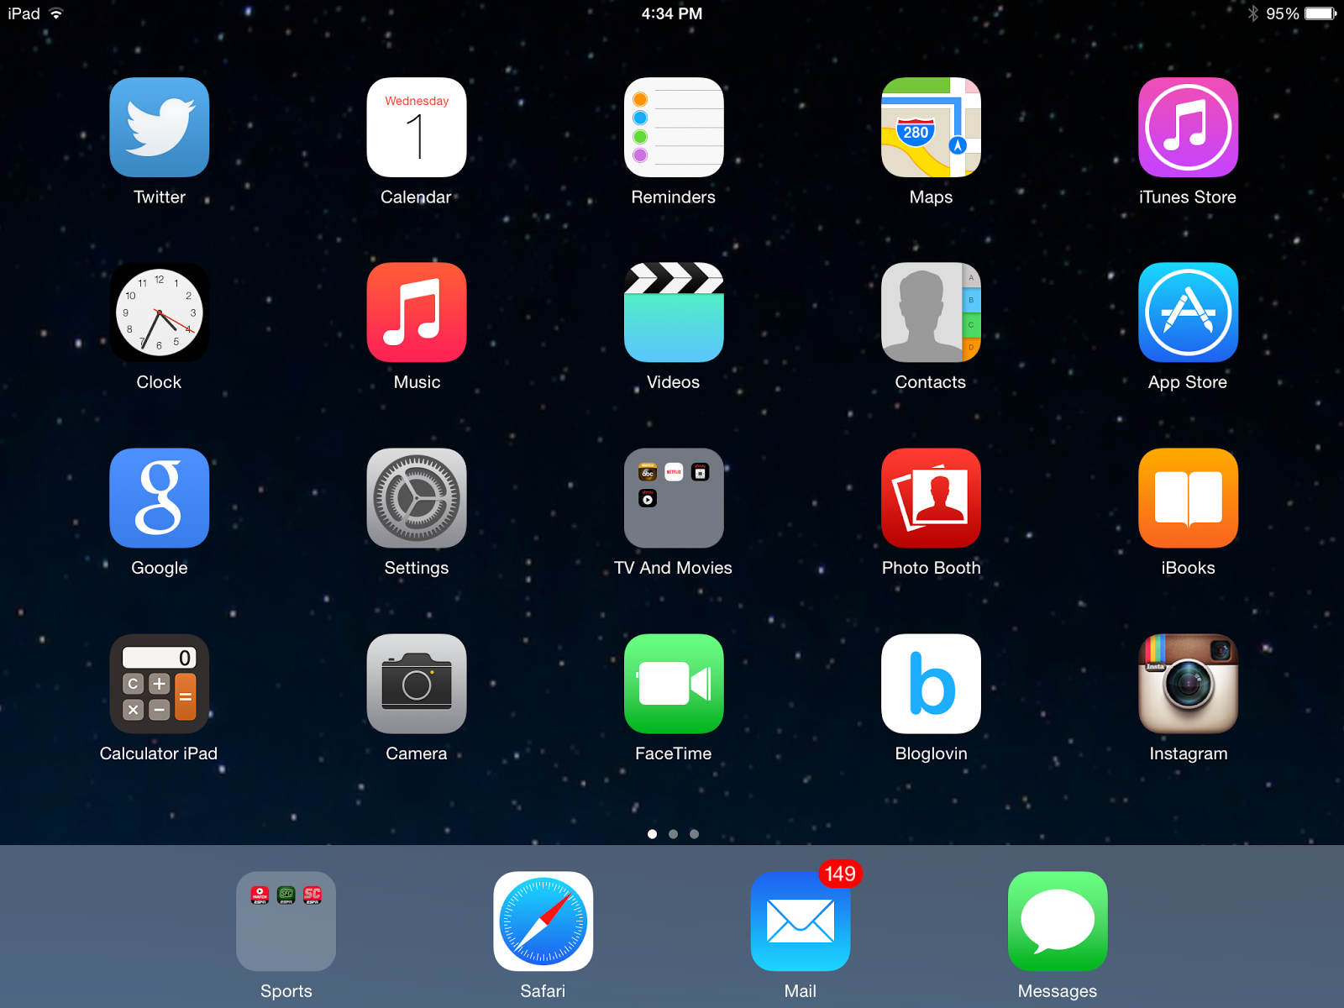Tap the Clock app icon
The height and width of the screenshot is (1008, 1344).
tap(160, 312)
